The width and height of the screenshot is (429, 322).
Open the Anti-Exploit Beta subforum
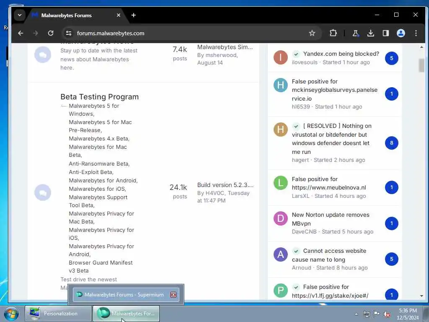[x=91, y=172]
